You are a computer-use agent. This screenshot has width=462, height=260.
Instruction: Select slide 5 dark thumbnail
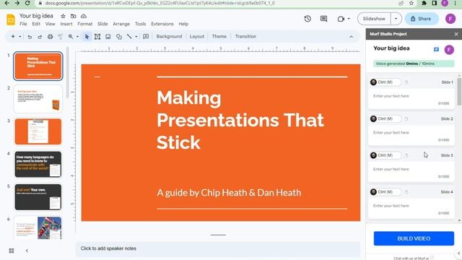coord(38,197)
